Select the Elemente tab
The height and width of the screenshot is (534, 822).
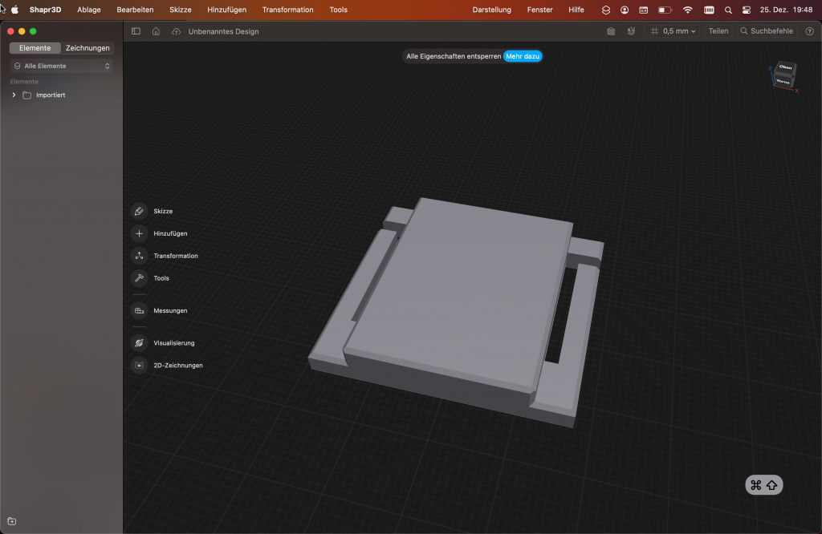click(x=35, y=48)
